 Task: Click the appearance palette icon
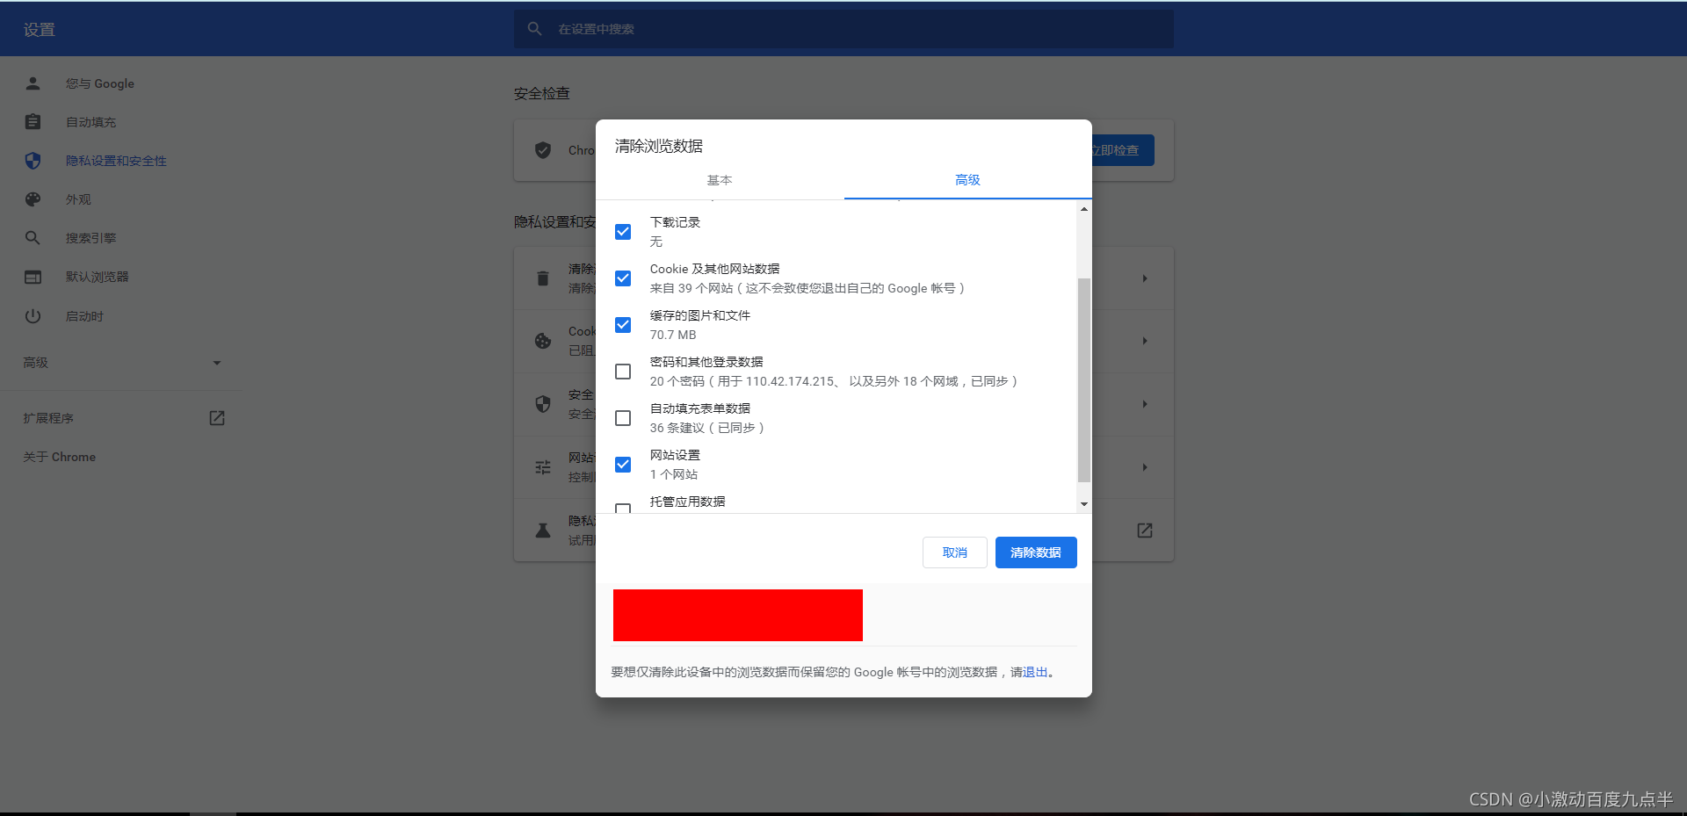pyautogui.click(x=33, y=199)
